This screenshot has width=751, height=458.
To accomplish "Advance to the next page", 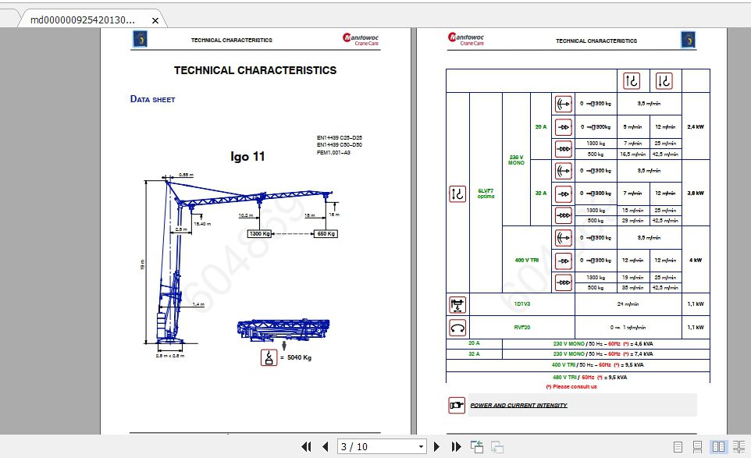I will coord(436,447).
